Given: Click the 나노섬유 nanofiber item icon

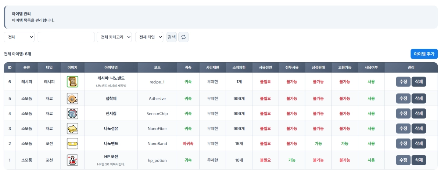Looking at the screenshot, I should (72, 129).
